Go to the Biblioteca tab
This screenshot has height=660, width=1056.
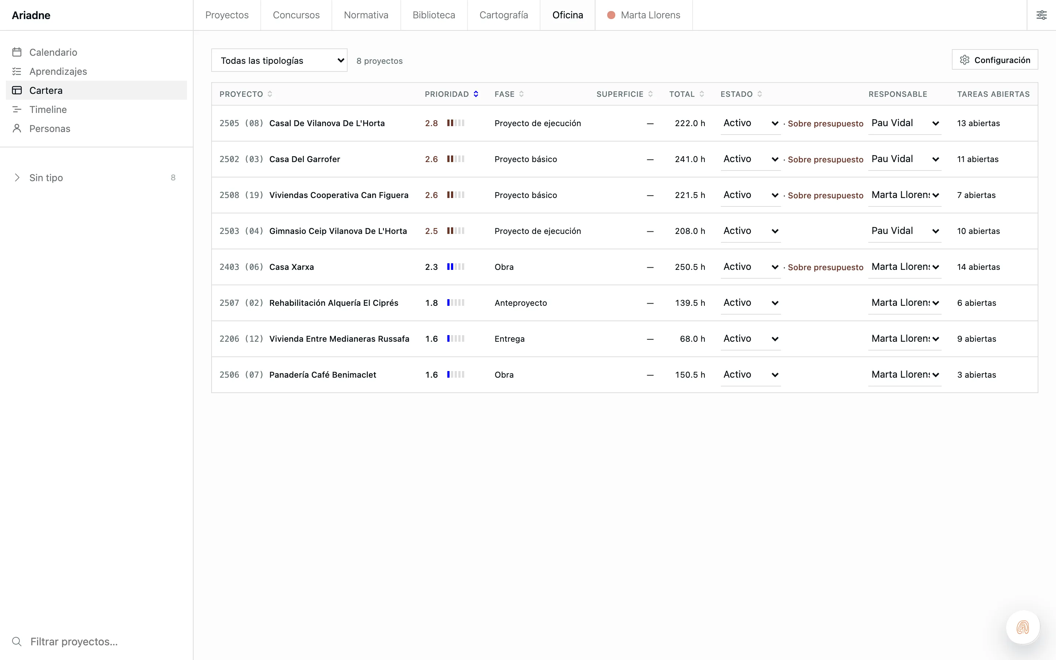[x=434, y=15]
